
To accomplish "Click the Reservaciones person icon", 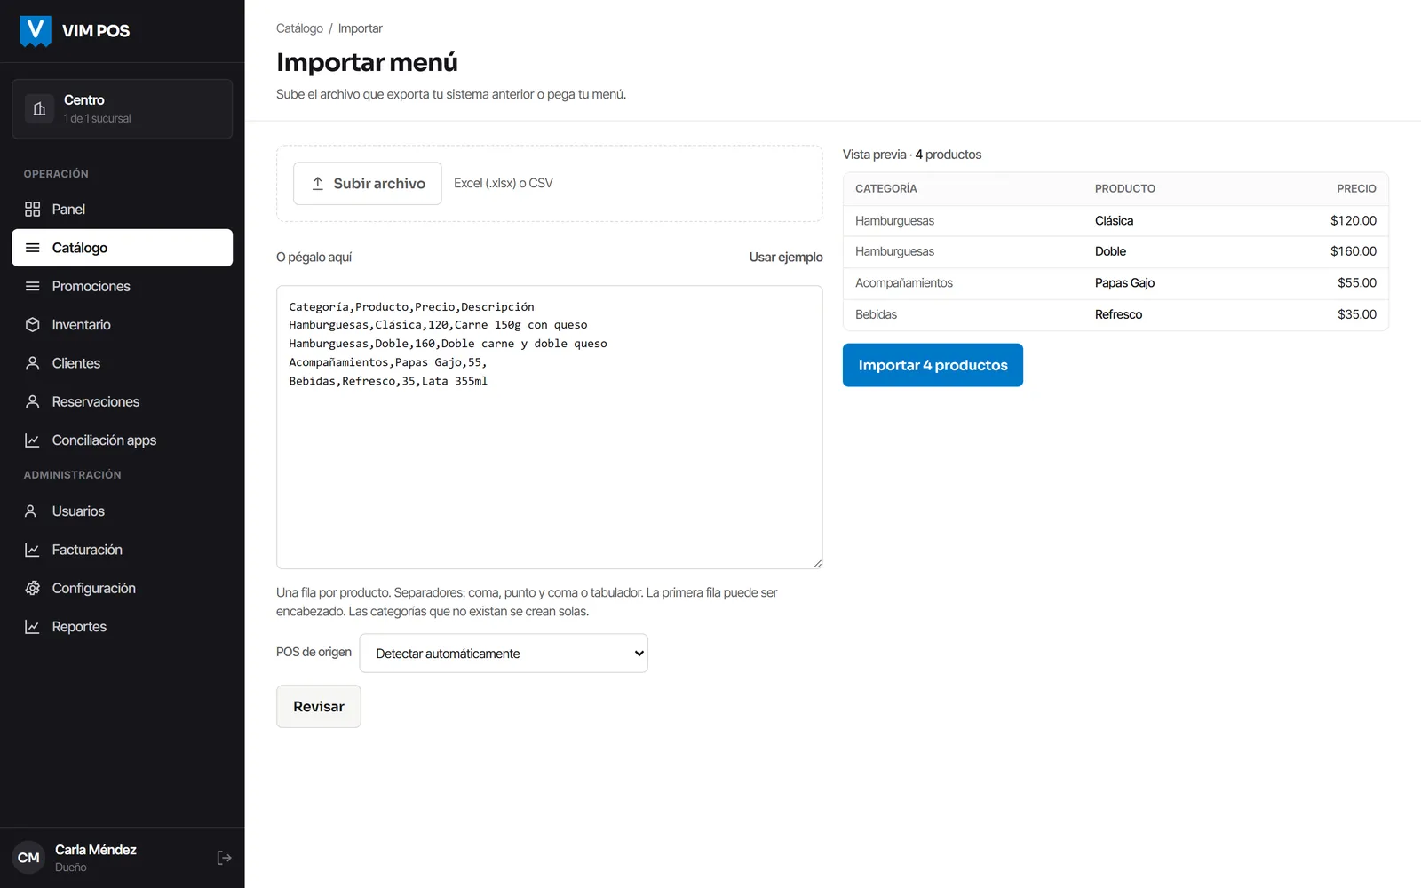I will tap(33, 401).
